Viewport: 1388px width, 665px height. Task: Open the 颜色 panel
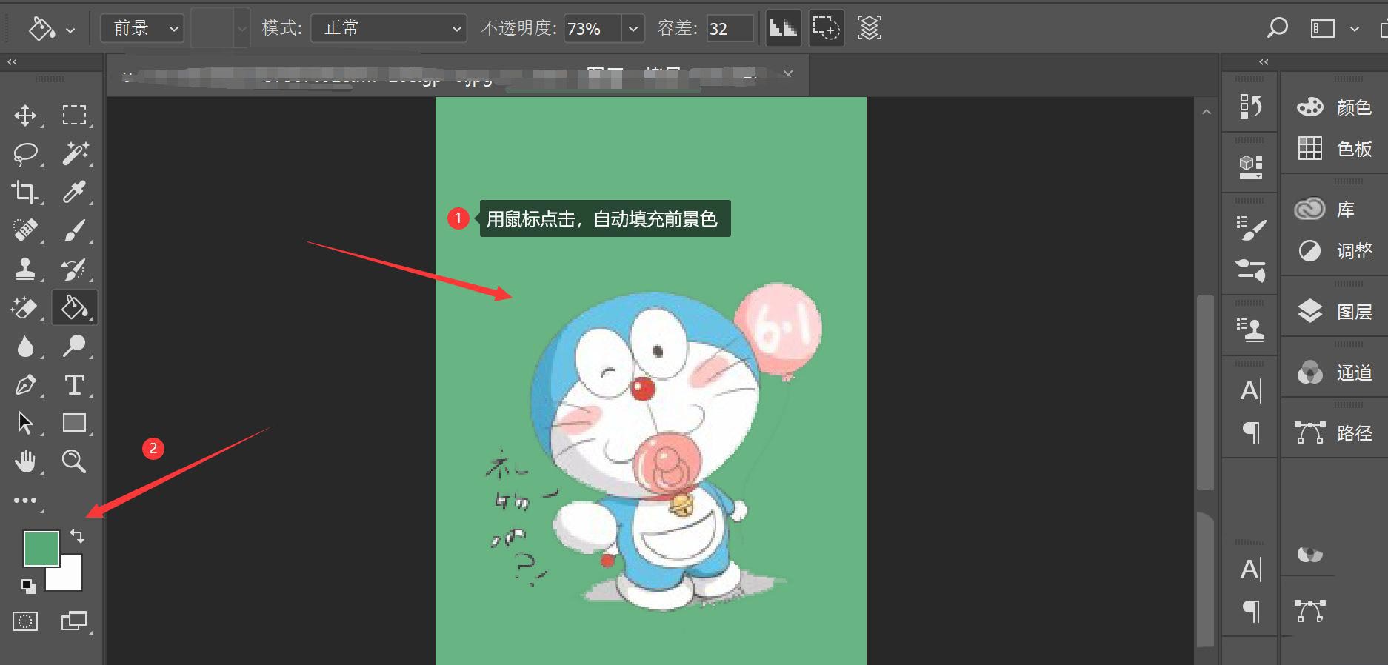[x=1335, y=107]
